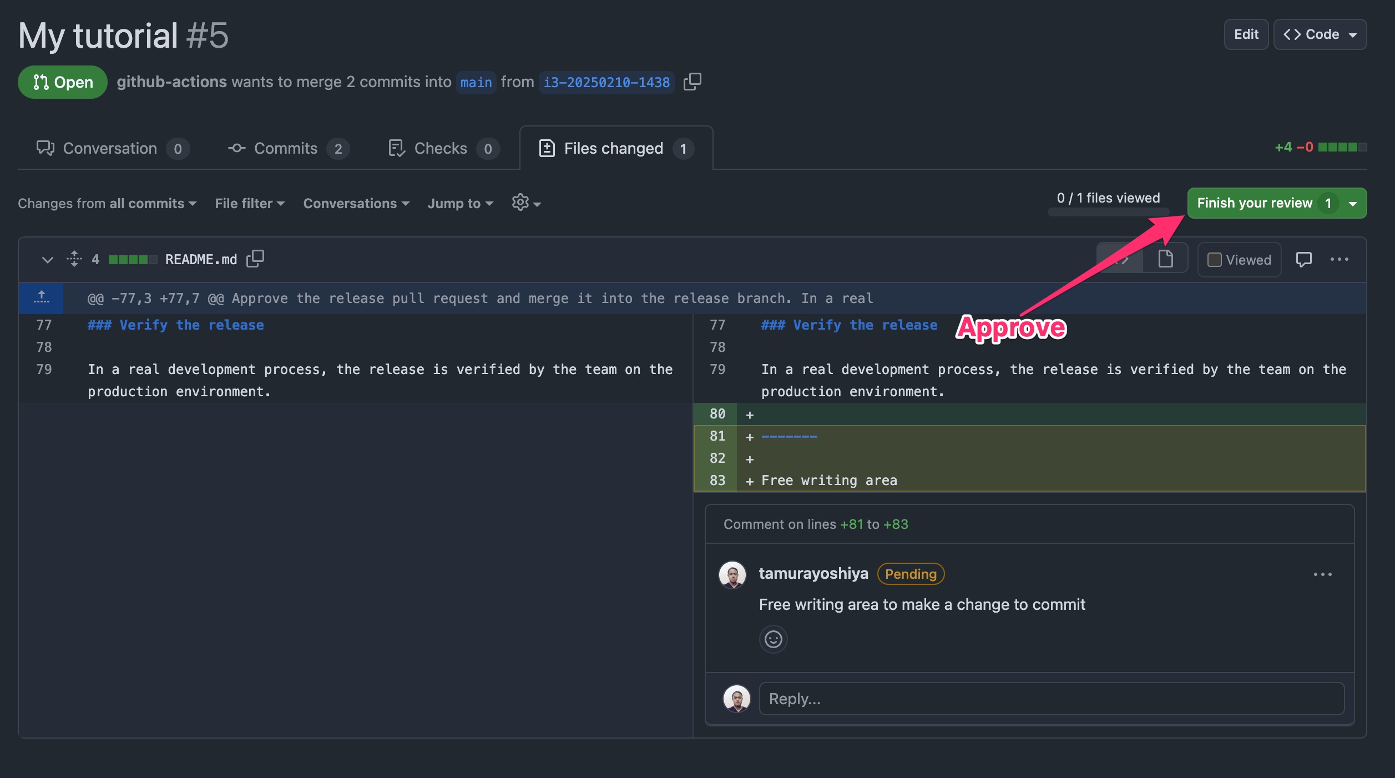
Task: Click the Edit title button
Action: click(1246, 34)
